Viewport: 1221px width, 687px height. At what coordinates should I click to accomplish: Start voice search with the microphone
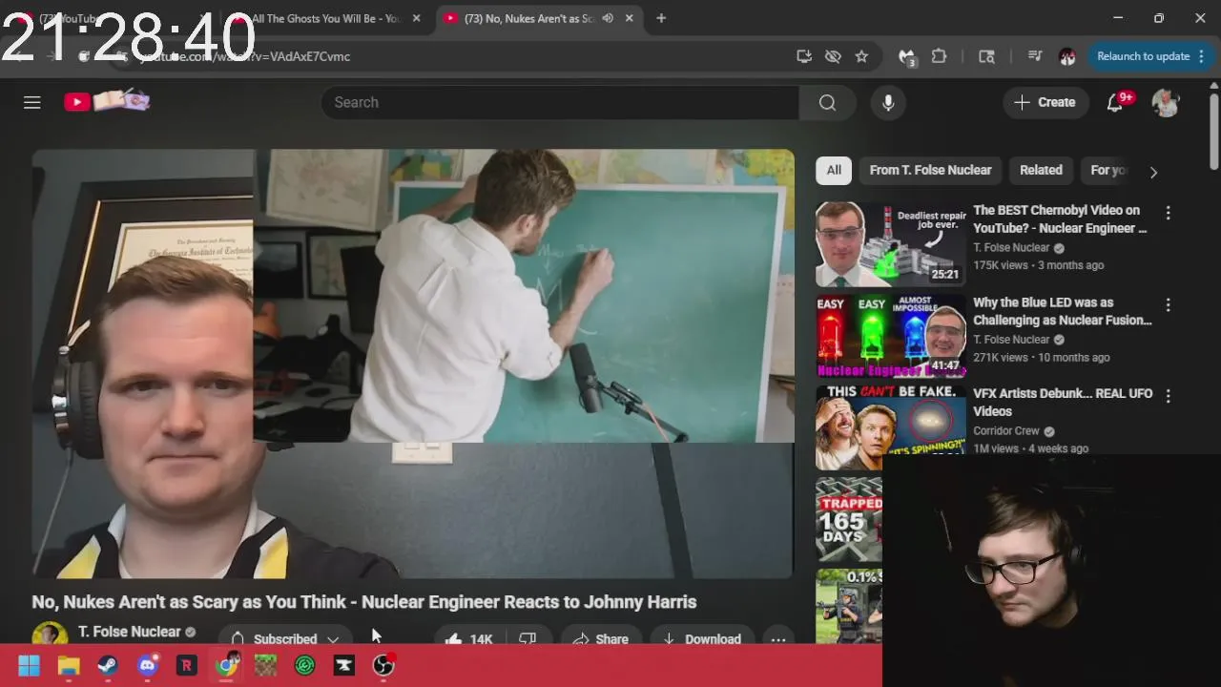point(888,102)
